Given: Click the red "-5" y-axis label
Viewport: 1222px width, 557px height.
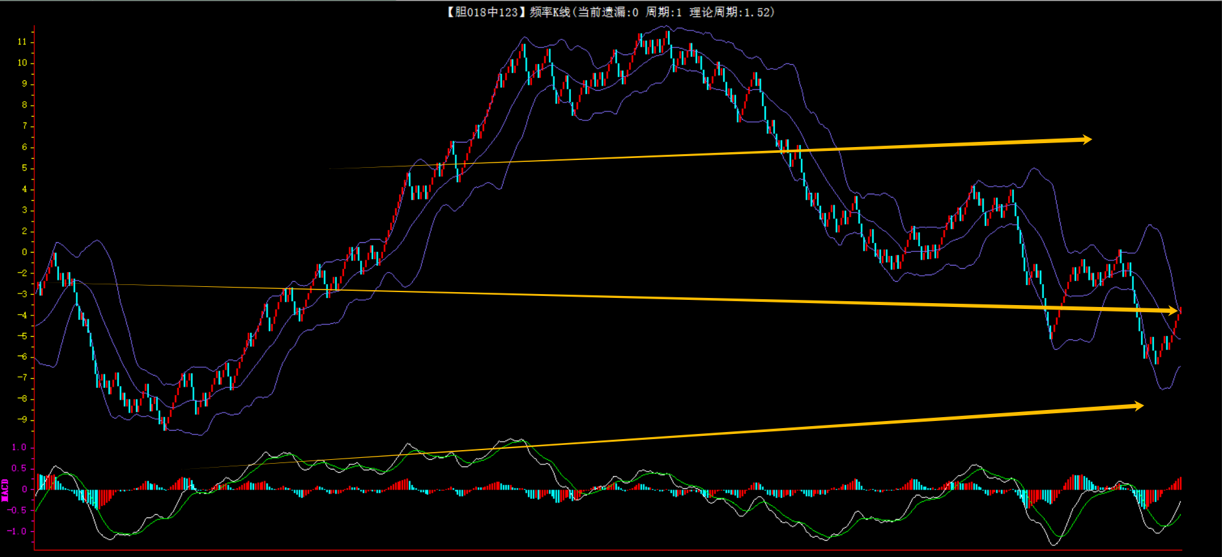Looking at the screenshot, I should pyautogui.click(x=22, y=335).
